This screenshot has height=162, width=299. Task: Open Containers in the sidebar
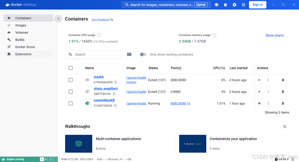28,18
